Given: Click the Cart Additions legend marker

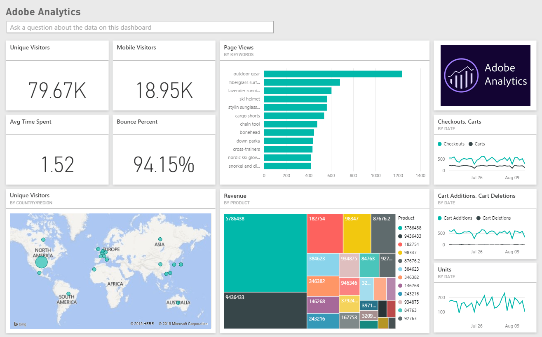Looking at the screenshot, I should 439,218.
